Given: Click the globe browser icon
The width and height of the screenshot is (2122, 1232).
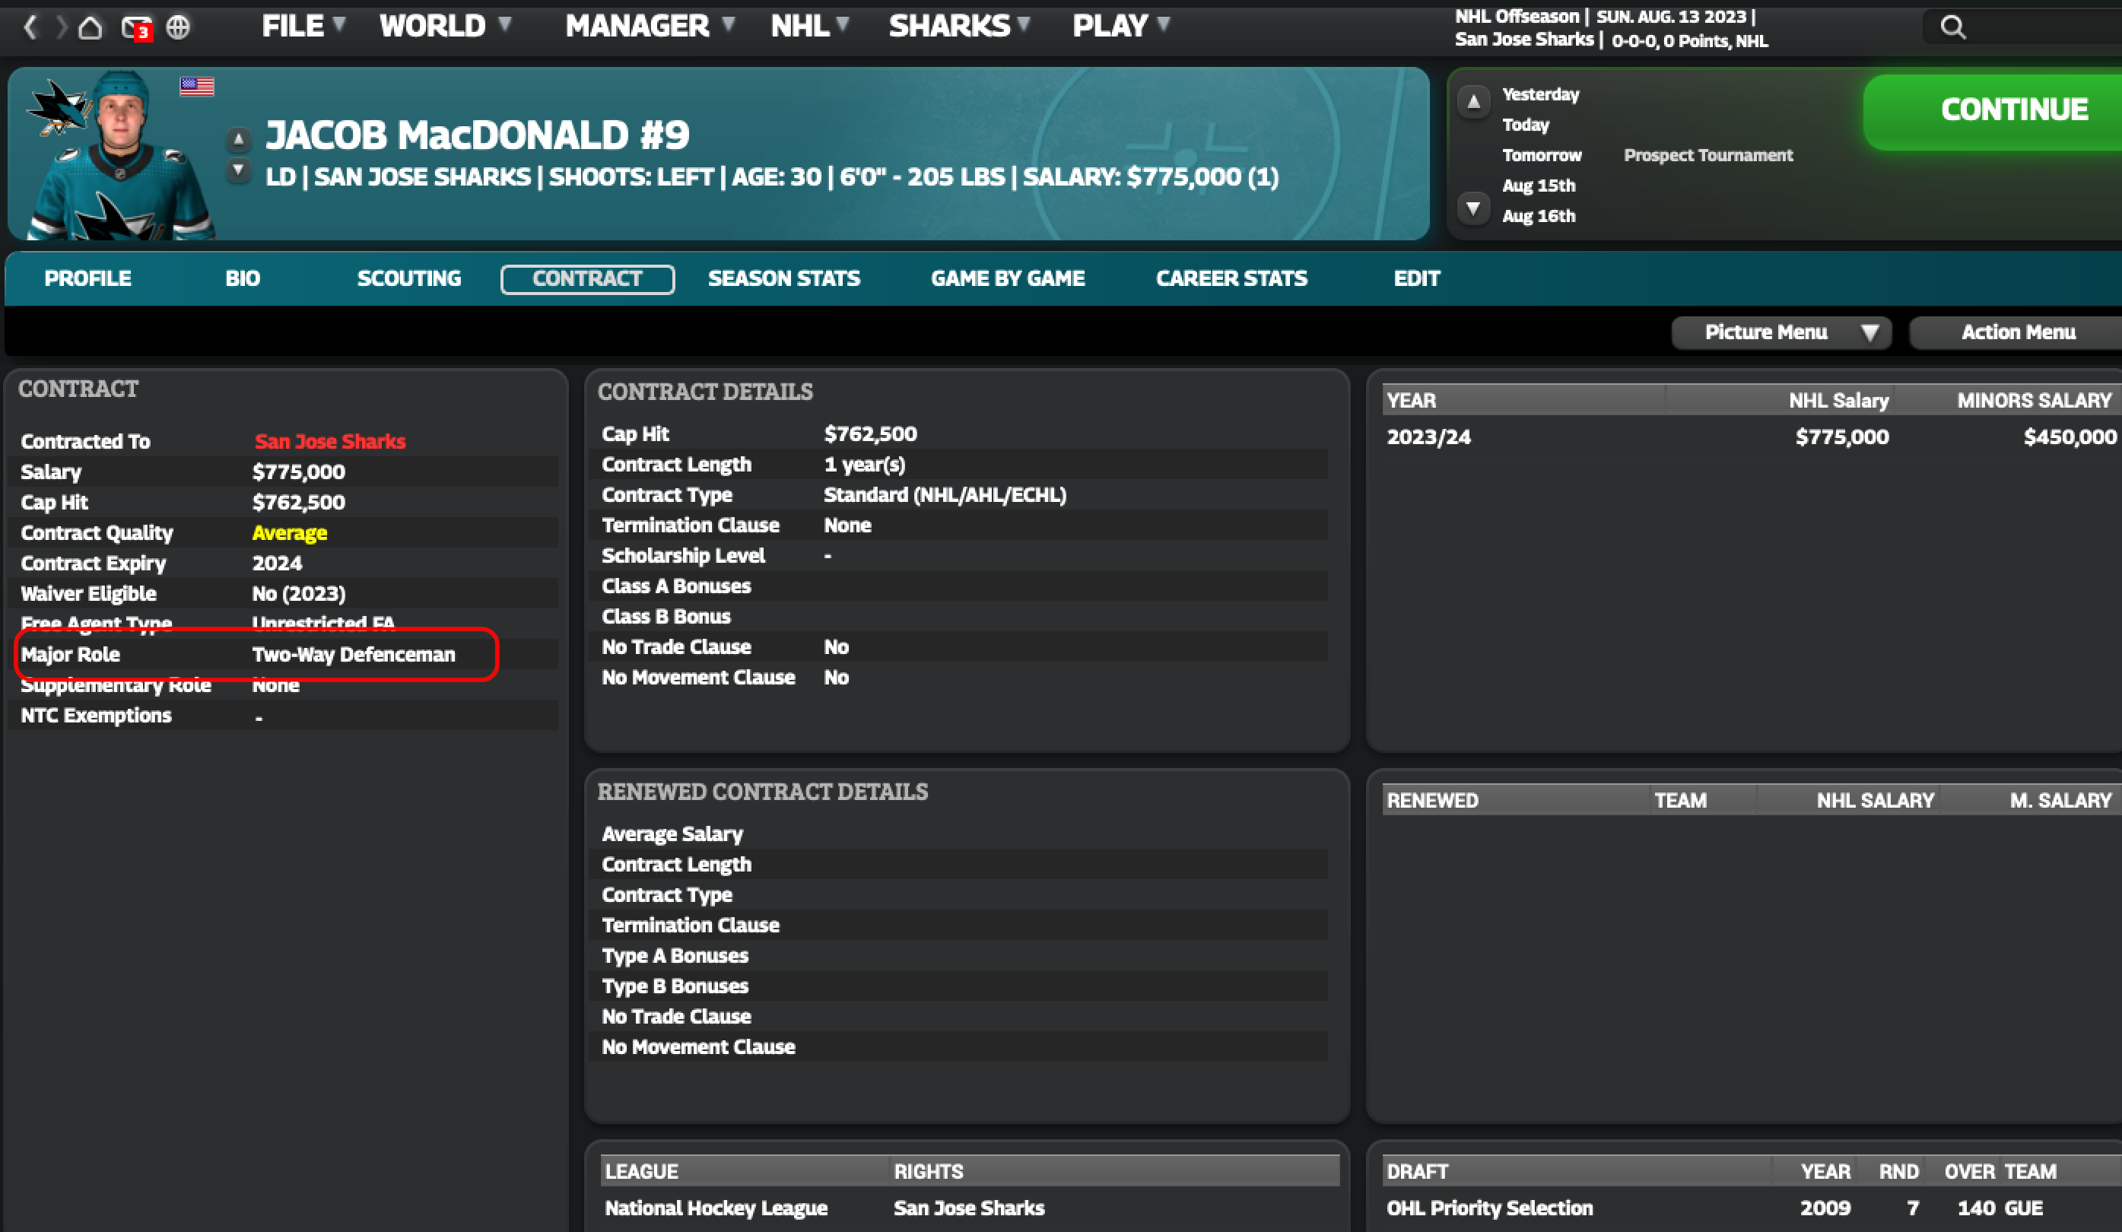Looking at the screenshot, I should click(x=178, y=28).
